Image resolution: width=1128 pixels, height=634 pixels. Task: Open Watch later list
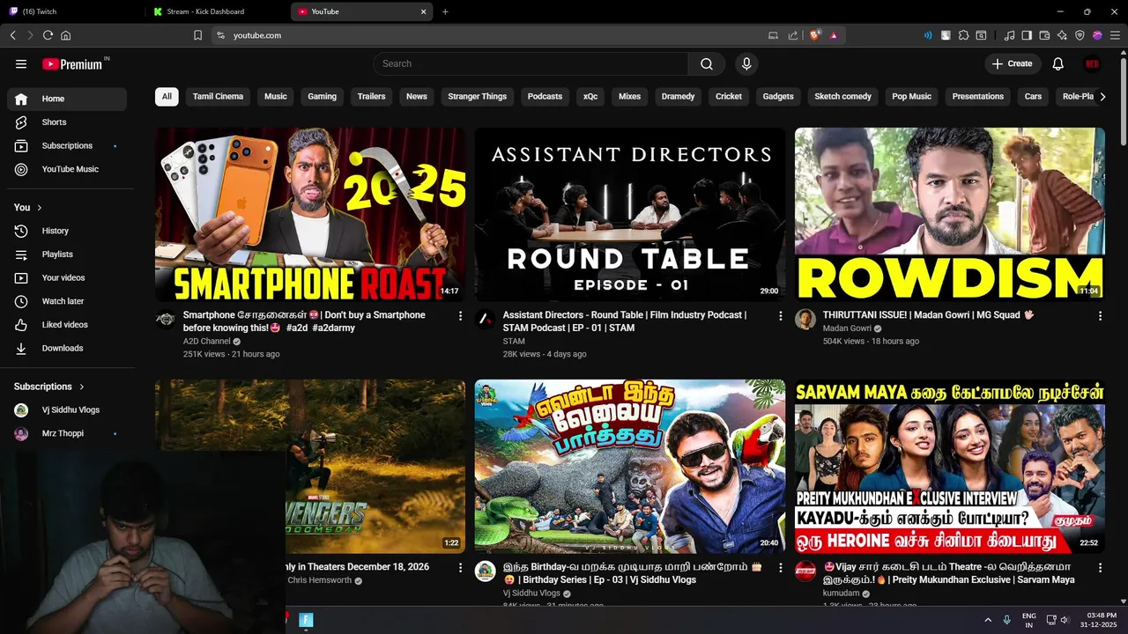point(67,301)
